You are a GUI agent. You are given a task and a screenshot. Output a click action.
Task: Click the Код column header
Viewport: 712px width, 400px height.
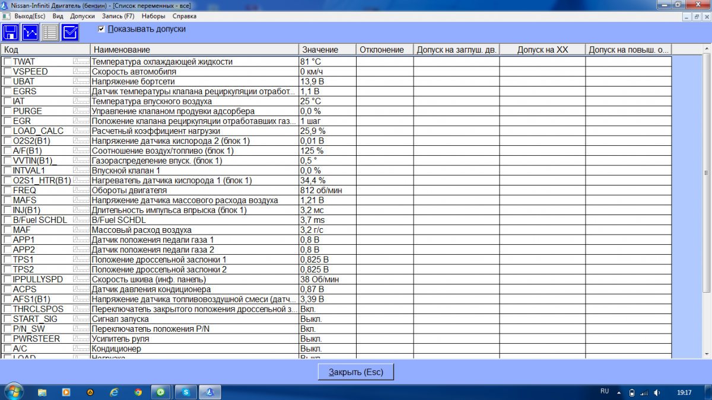(x=46, y=50)
